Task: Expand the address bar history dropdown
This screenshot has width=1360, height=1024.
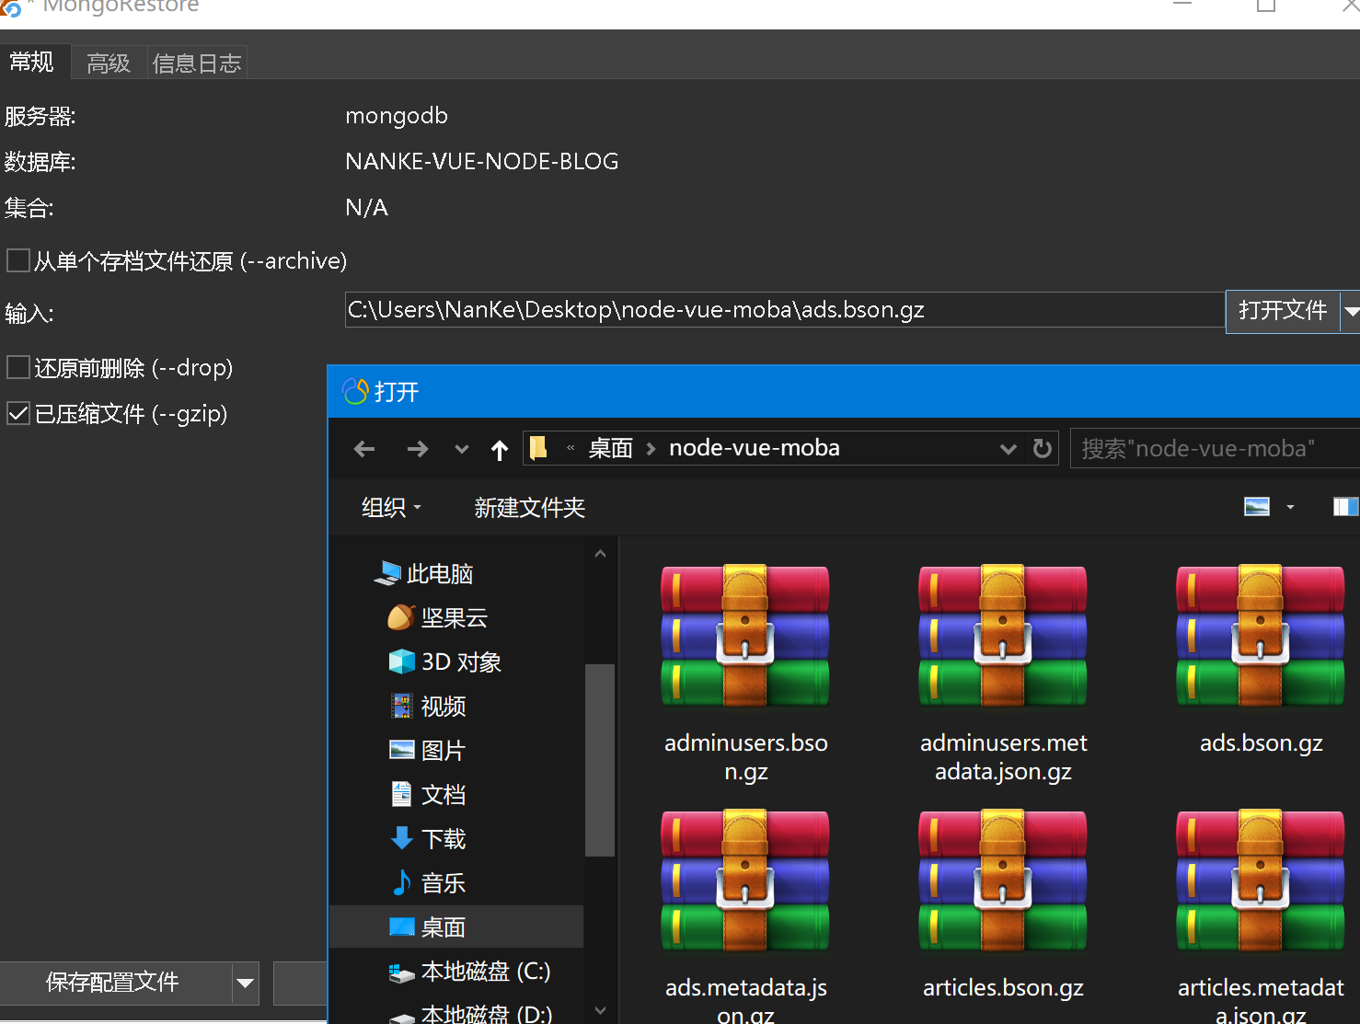Action: [1008, 449]
